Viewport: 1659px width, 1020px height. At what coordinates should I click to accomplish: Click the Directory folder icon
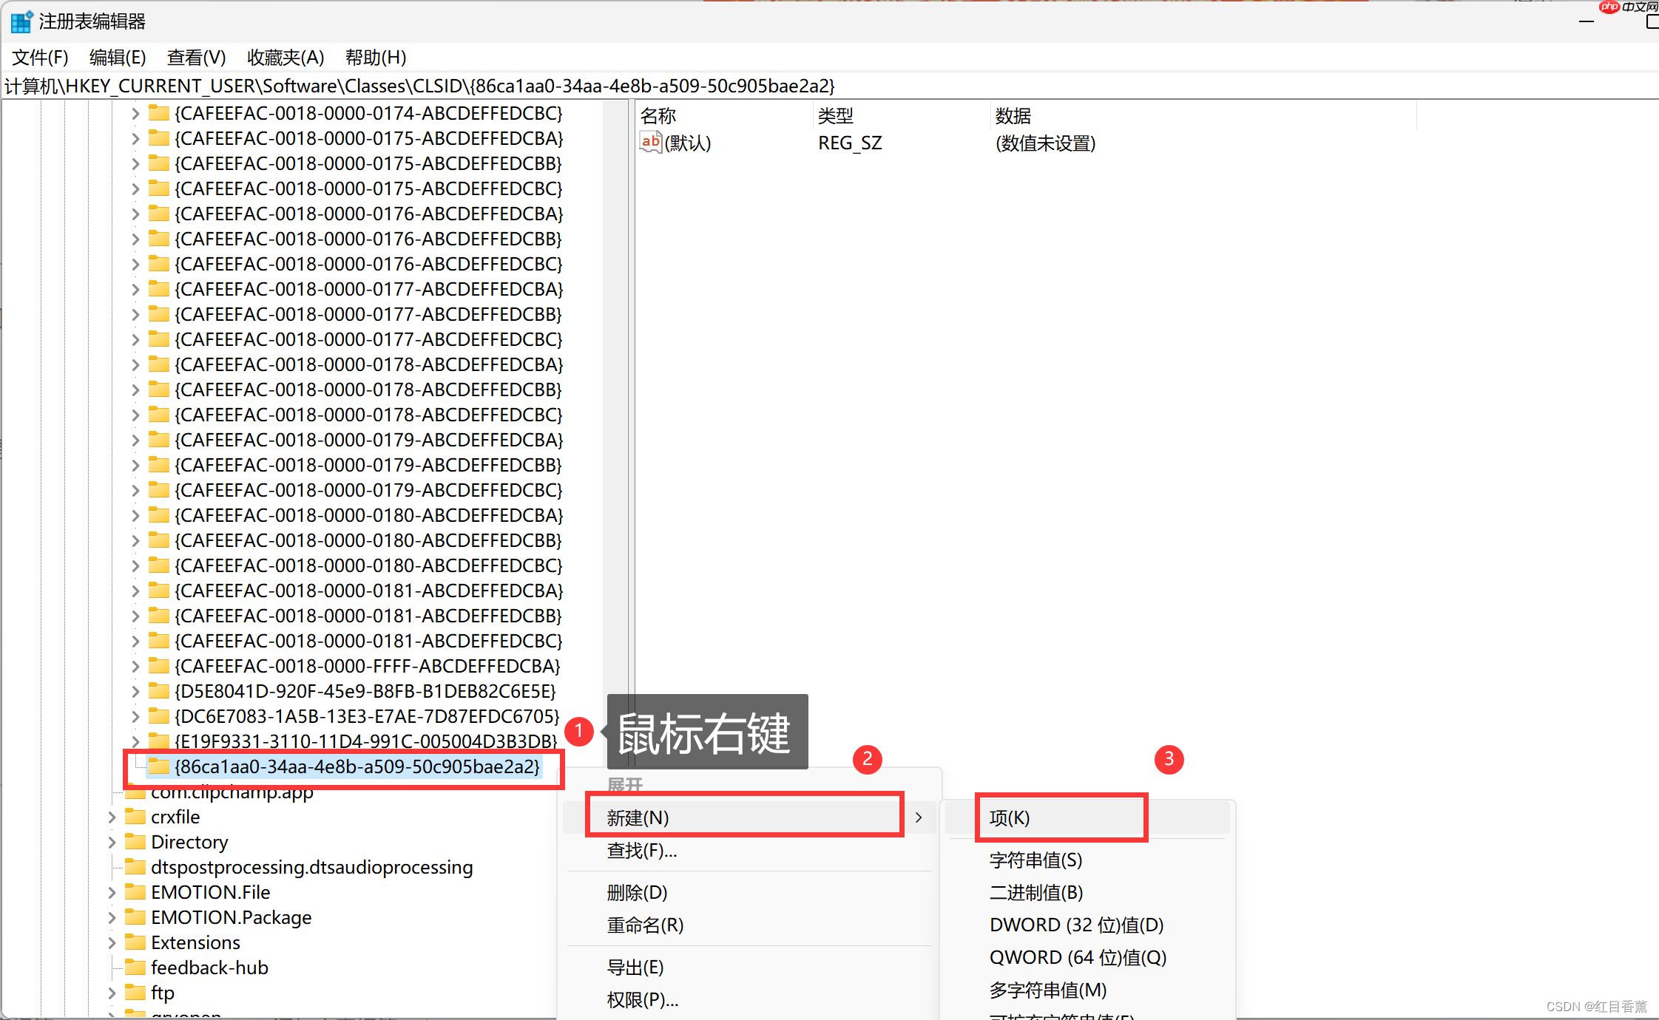[x=135, y=842]
